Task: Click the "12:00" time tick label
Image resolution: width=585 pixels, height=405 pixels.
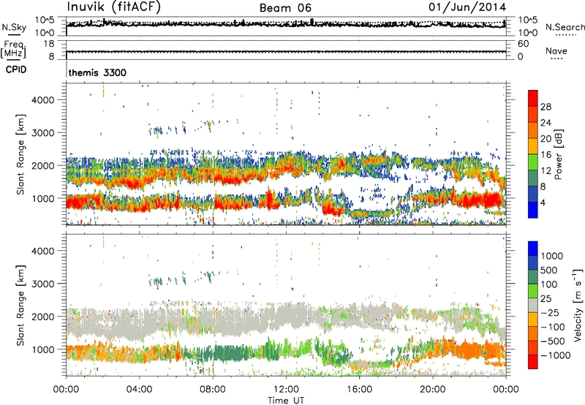Action: click(x=286, y=390)
